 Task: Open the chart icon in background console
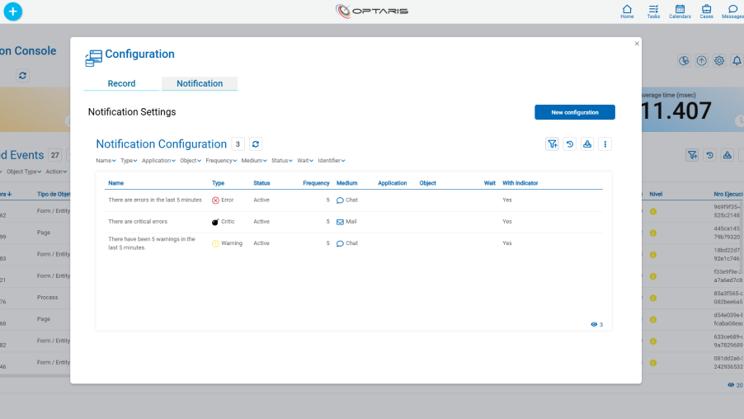(684, 61)
